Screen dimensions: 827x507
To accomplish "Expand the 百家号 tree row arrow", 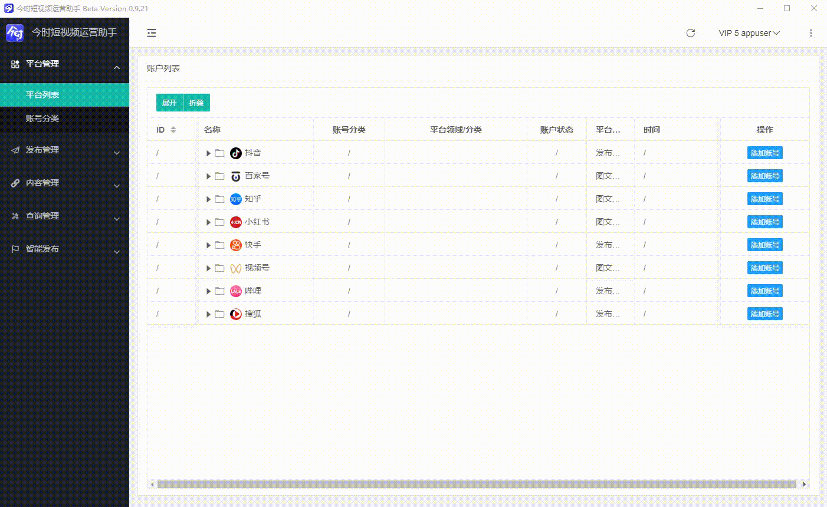I will click(208, 176).
